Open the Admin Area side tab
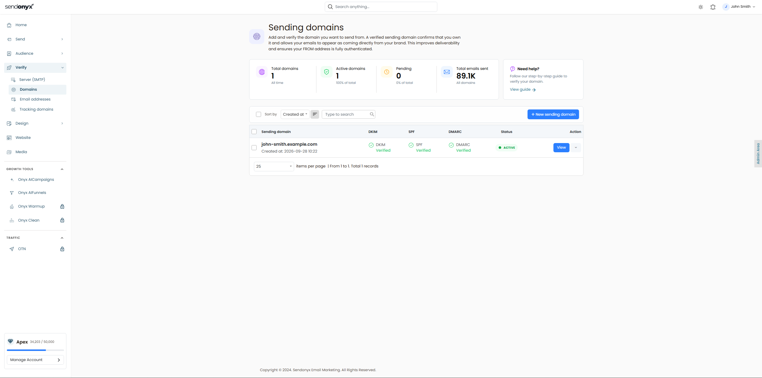 point(758,153)
